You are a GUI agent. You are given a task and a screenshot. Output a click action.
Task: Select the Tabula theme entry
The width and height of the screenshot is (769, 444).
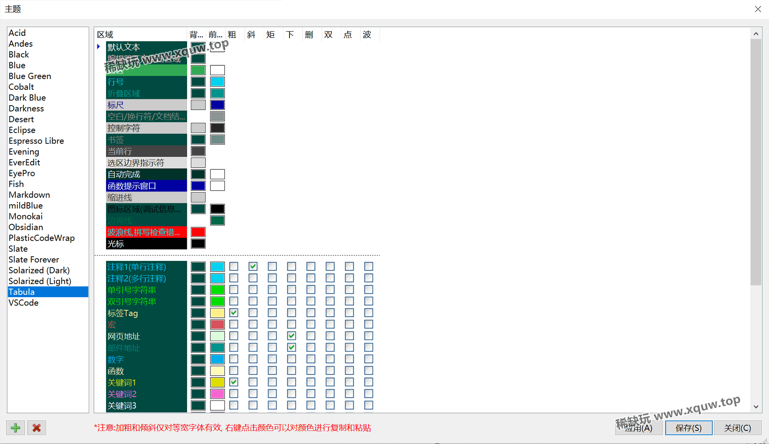pyautogui.click(x=48, y=292)
